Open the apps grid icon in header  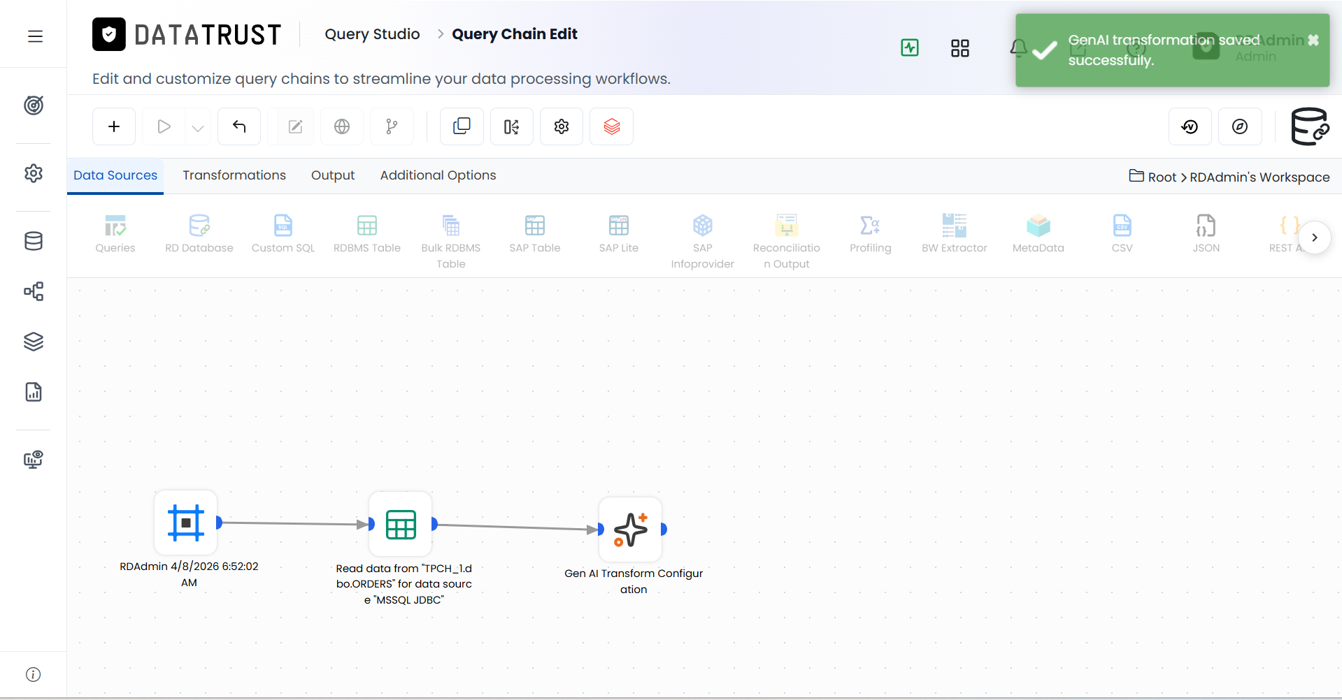pyautogui.click(x=960, y=48)
